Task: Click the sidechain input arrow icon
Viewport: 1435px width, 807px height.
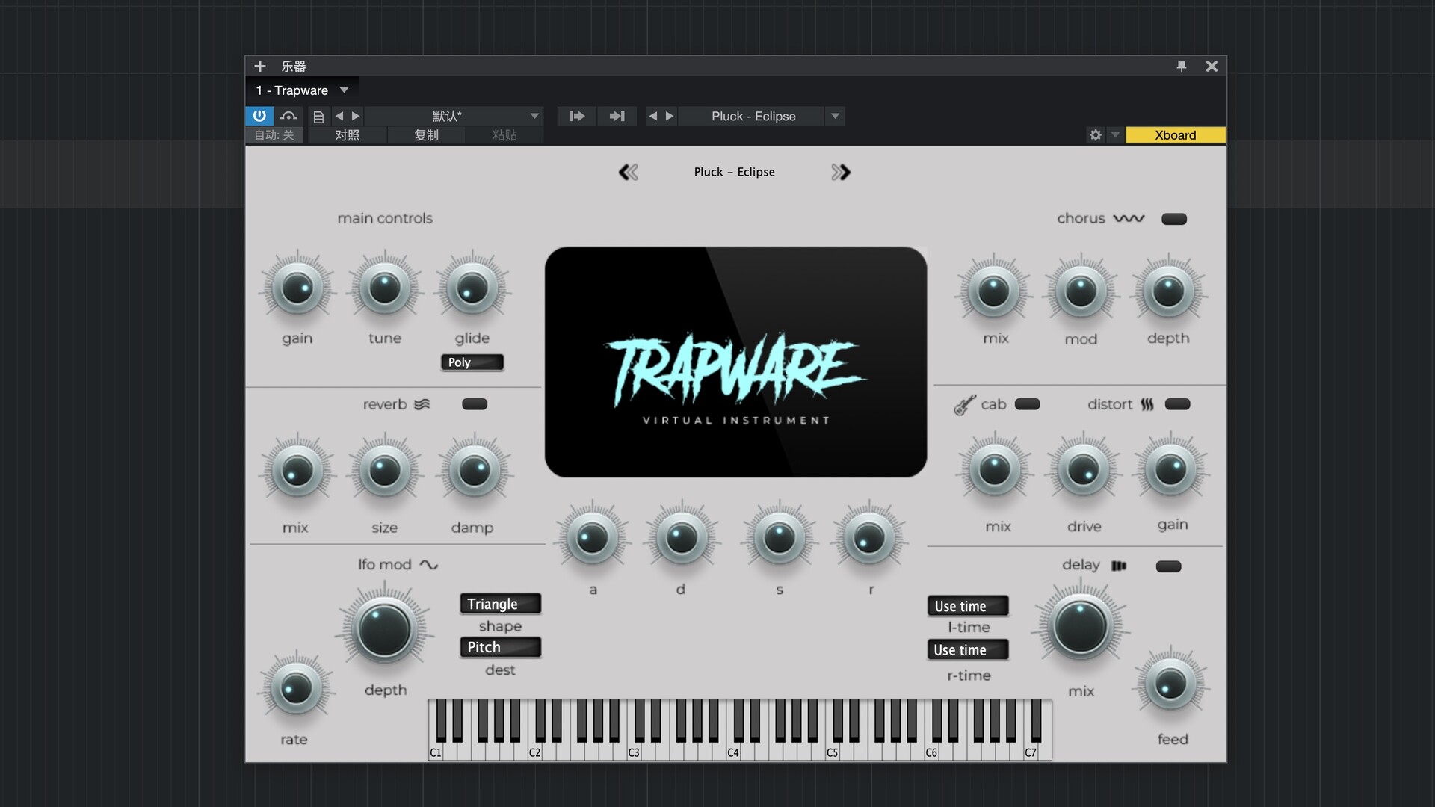Action: 576,116
